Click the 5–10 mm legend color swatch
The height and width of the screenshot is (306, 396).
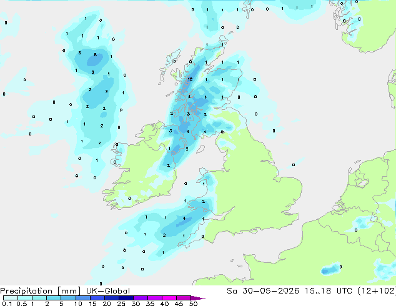[68, 298]
